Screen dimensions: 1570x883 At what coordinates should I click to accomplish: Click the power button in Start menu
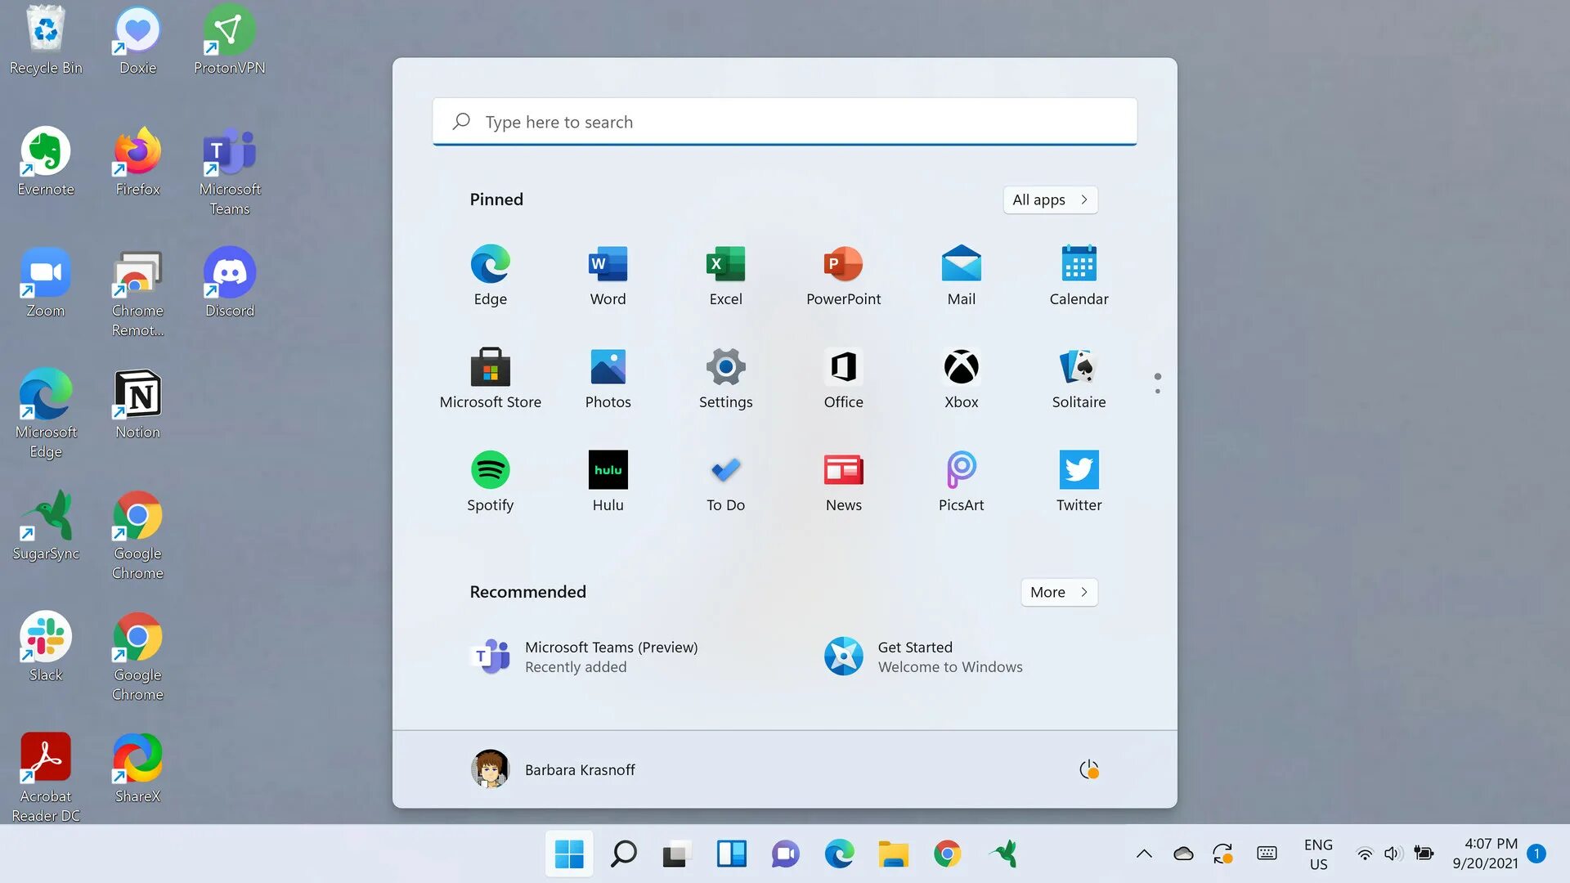point(1088,769)
